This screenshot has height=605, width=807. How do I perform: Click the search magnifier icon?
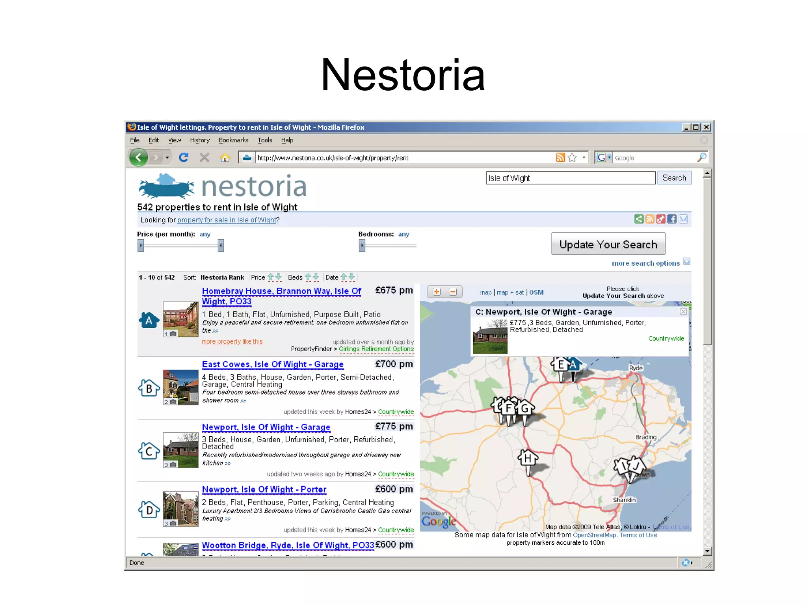coord(702,158)
